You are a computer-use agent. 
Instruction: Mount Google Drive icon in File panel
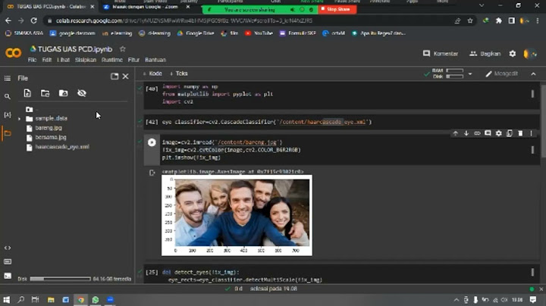tap(63, 93)
